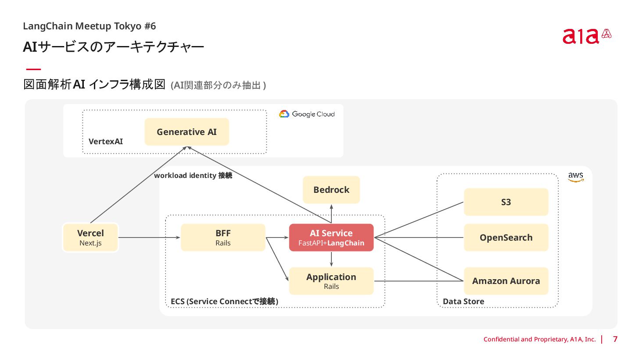Screen dimensions: 632x355
Task: Click the 'LangChain Meetup Tokyo #6' header
Action: point(90,26)
